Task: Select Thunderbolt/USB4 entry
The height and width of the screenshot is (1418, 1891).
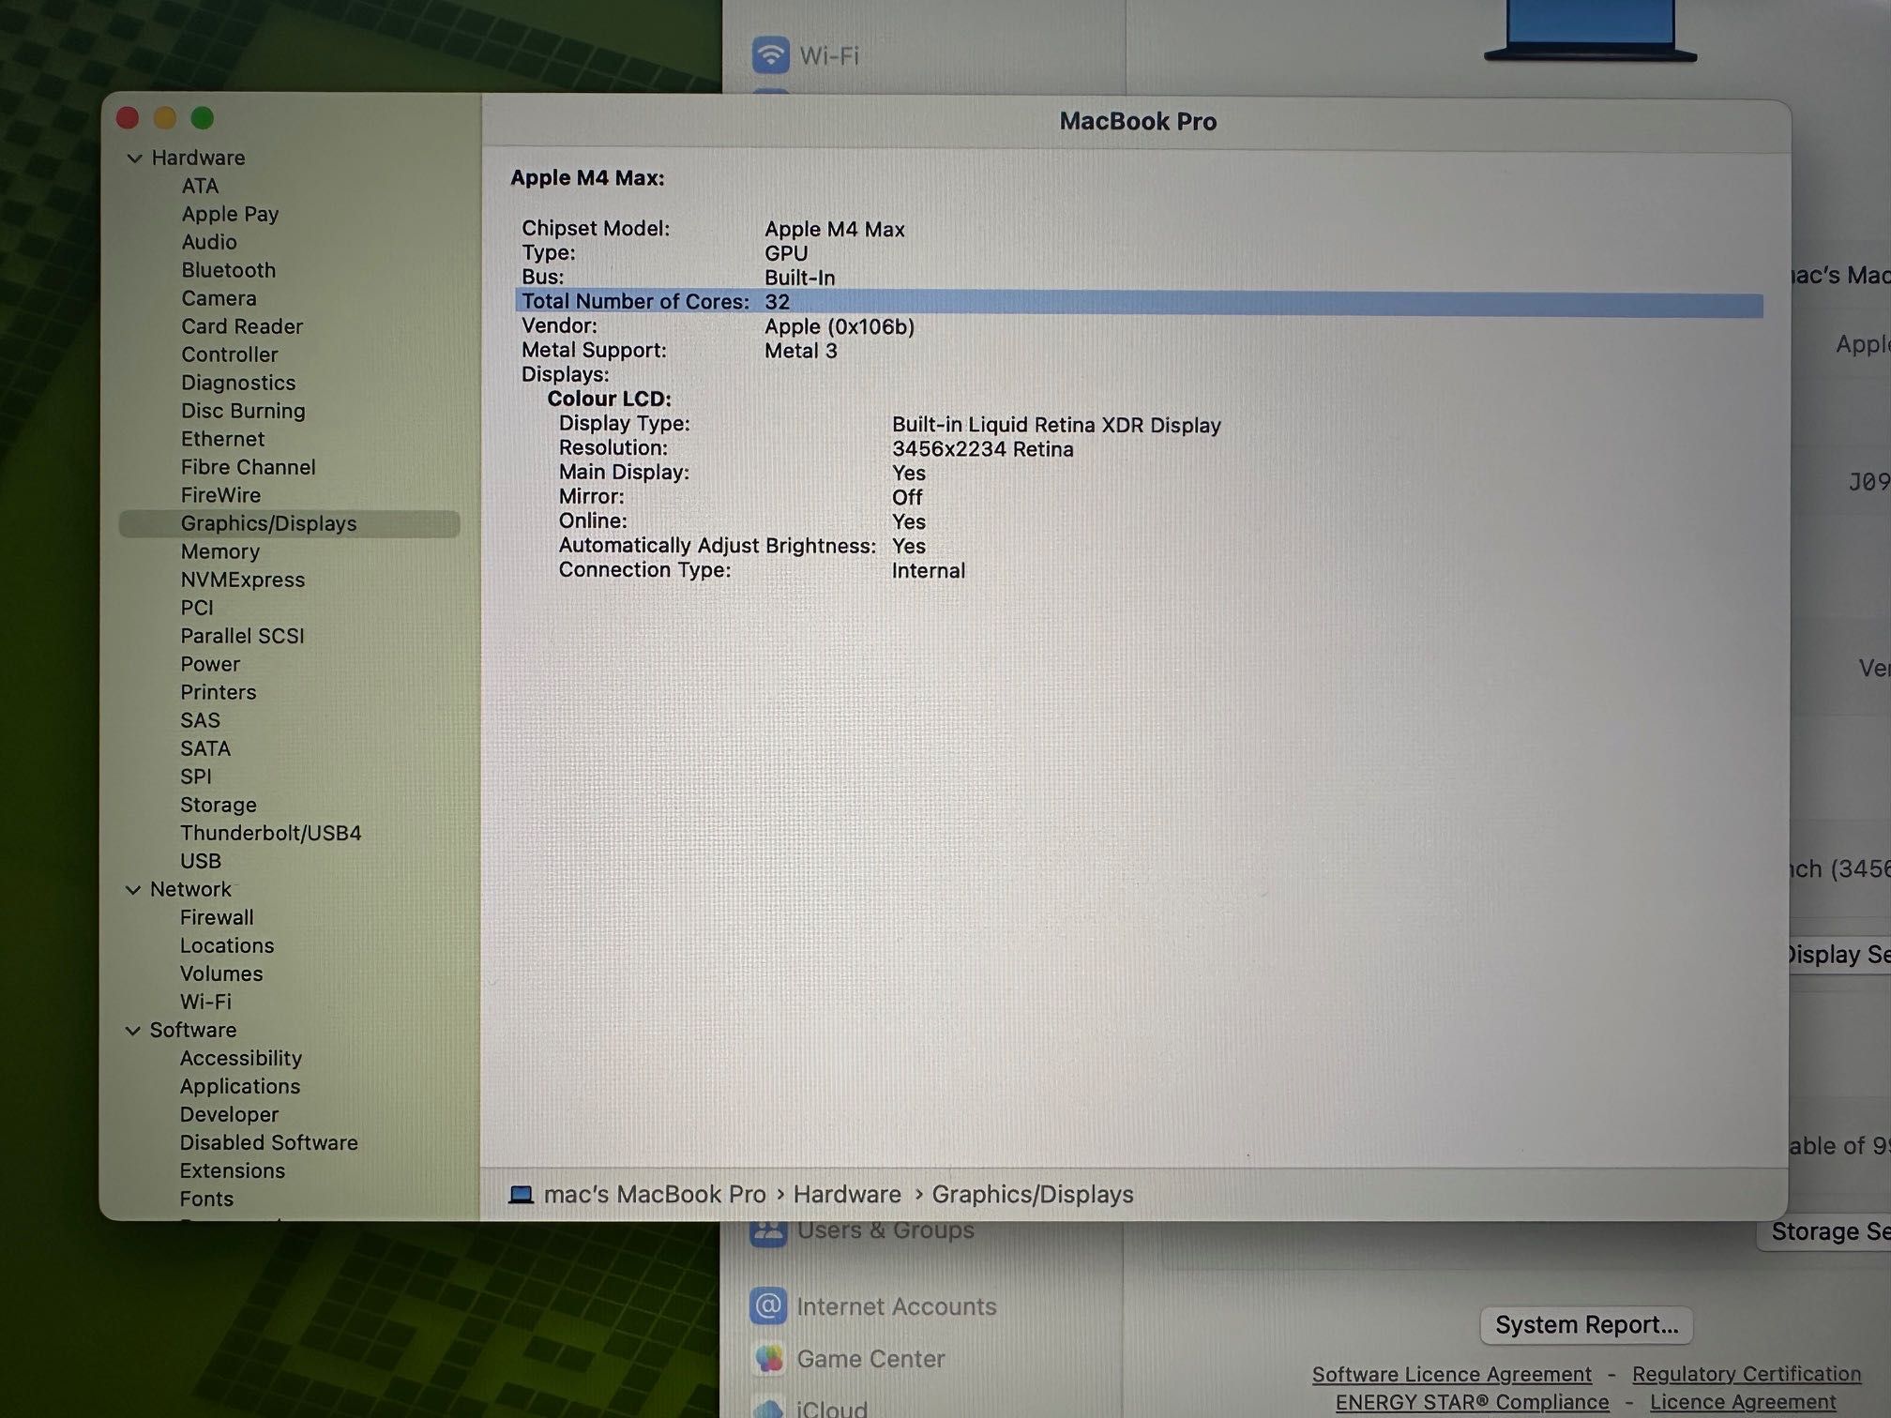Action: [270, 833]
